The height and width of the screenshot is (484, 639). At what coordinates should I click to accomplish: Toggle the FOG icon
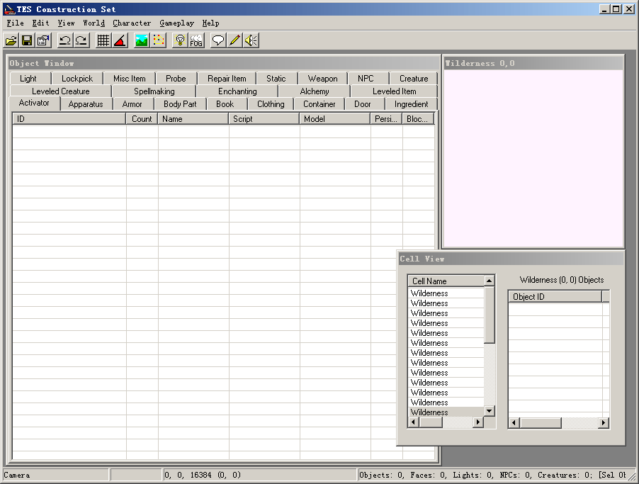[x=196, y=40]
